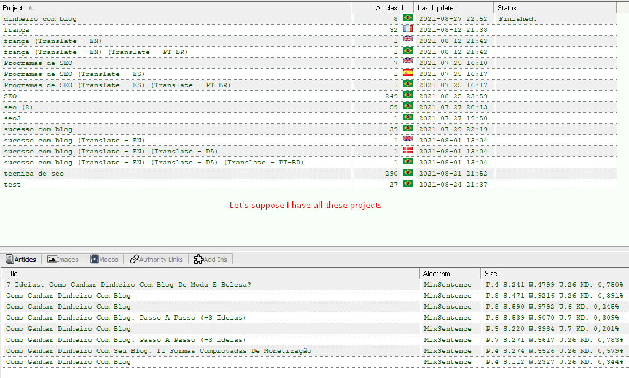Click the Brazil flag in the 'test' row
The width and height of the screenshot is (629, 378).
coord(408,183)
